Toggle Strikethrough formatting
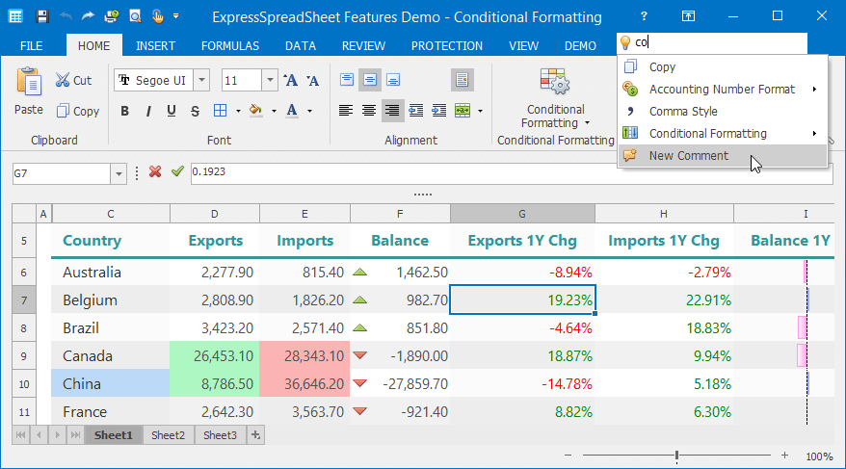 point(196,111)
